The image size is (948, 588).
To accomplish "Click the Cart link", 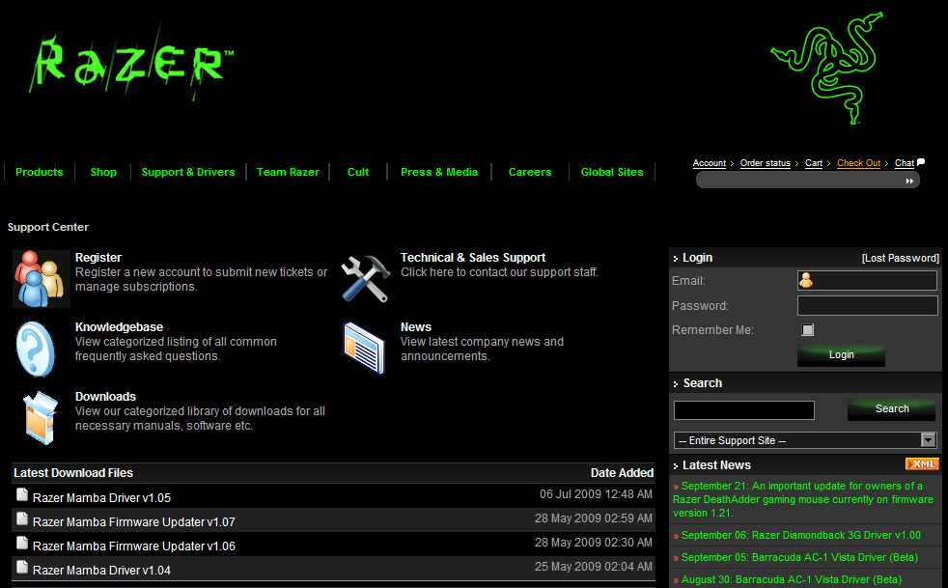I will (814, 163).
